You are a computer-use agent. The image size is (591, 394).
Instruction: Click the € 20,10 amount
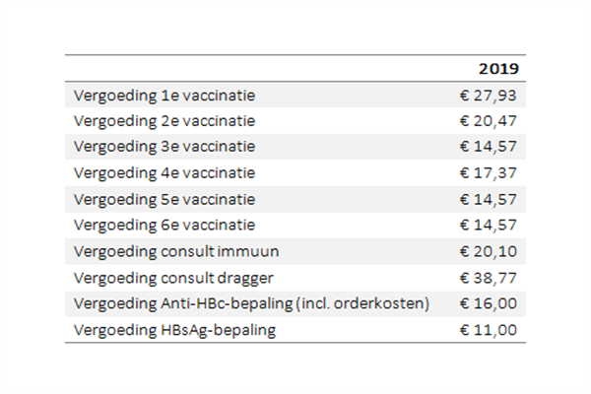click(490, 251)
